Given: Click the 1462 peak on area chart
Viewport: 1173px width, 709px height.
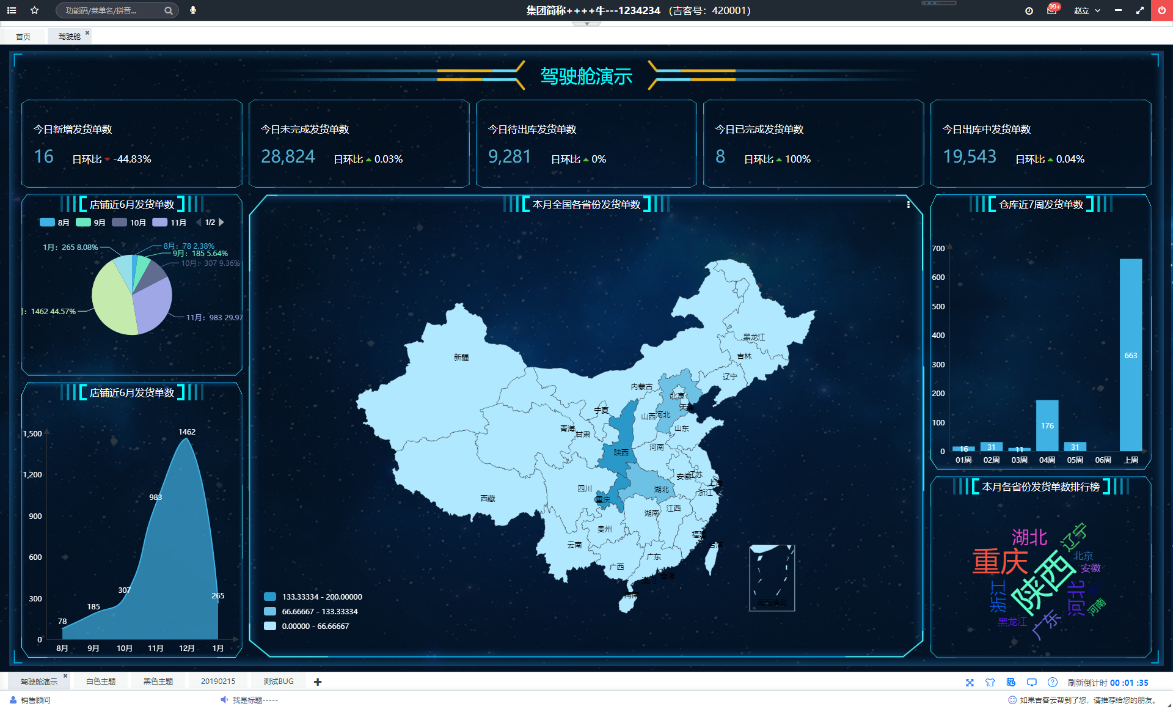Looking at the screenshot, I should tap(186, 439).
